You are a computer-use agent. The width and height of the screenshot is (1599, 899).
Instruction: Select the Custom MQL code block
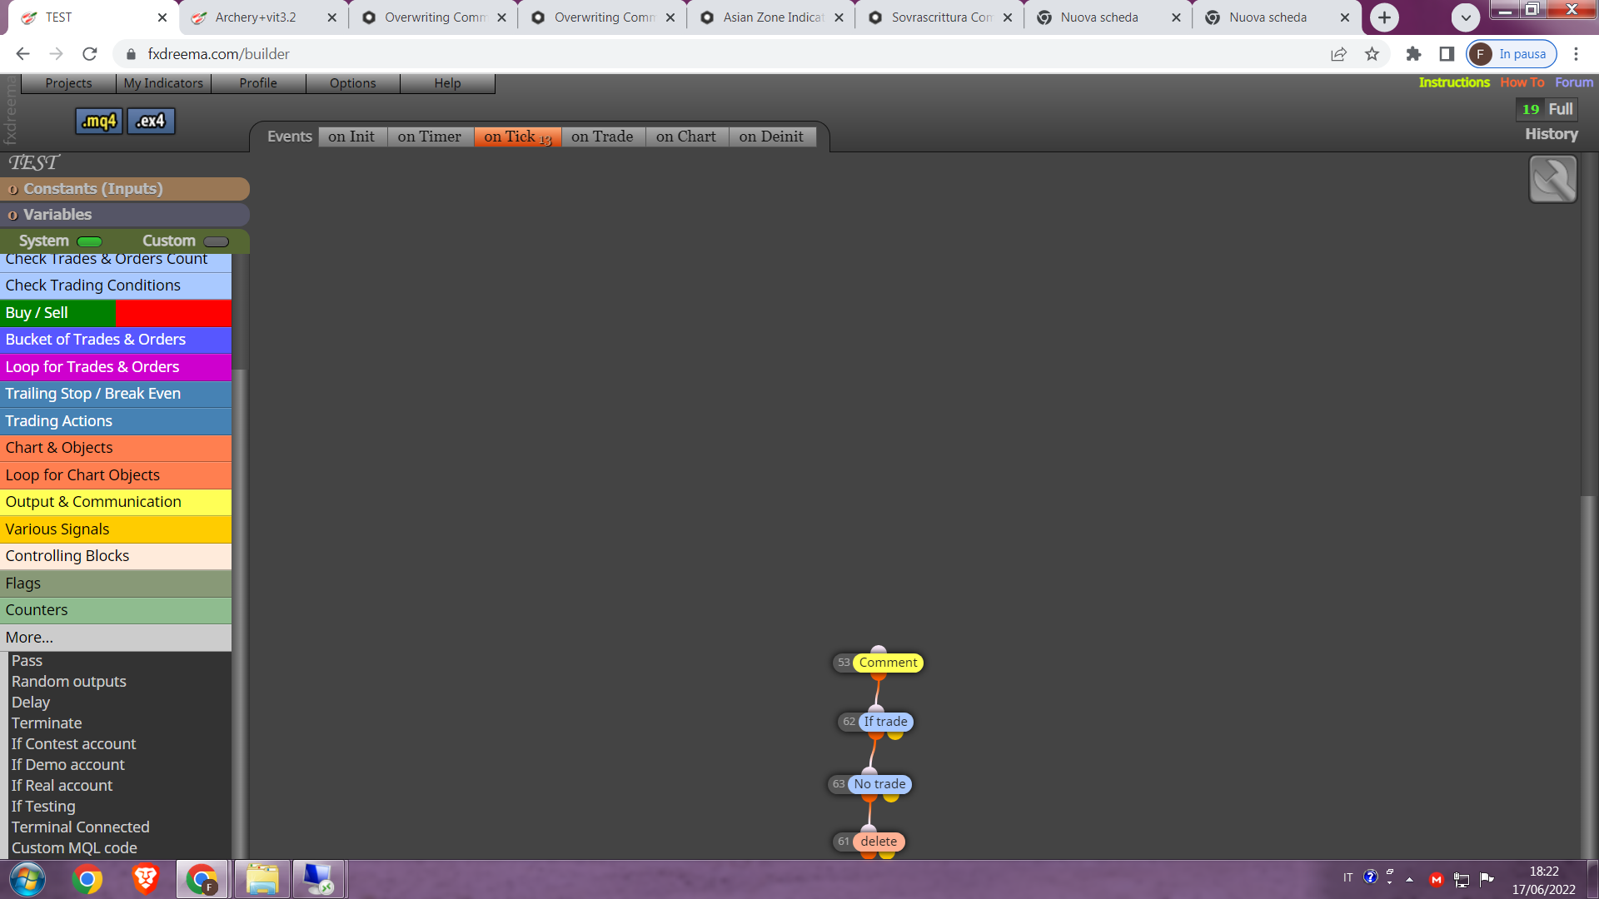pyautogui.click(x=74, y=848)
